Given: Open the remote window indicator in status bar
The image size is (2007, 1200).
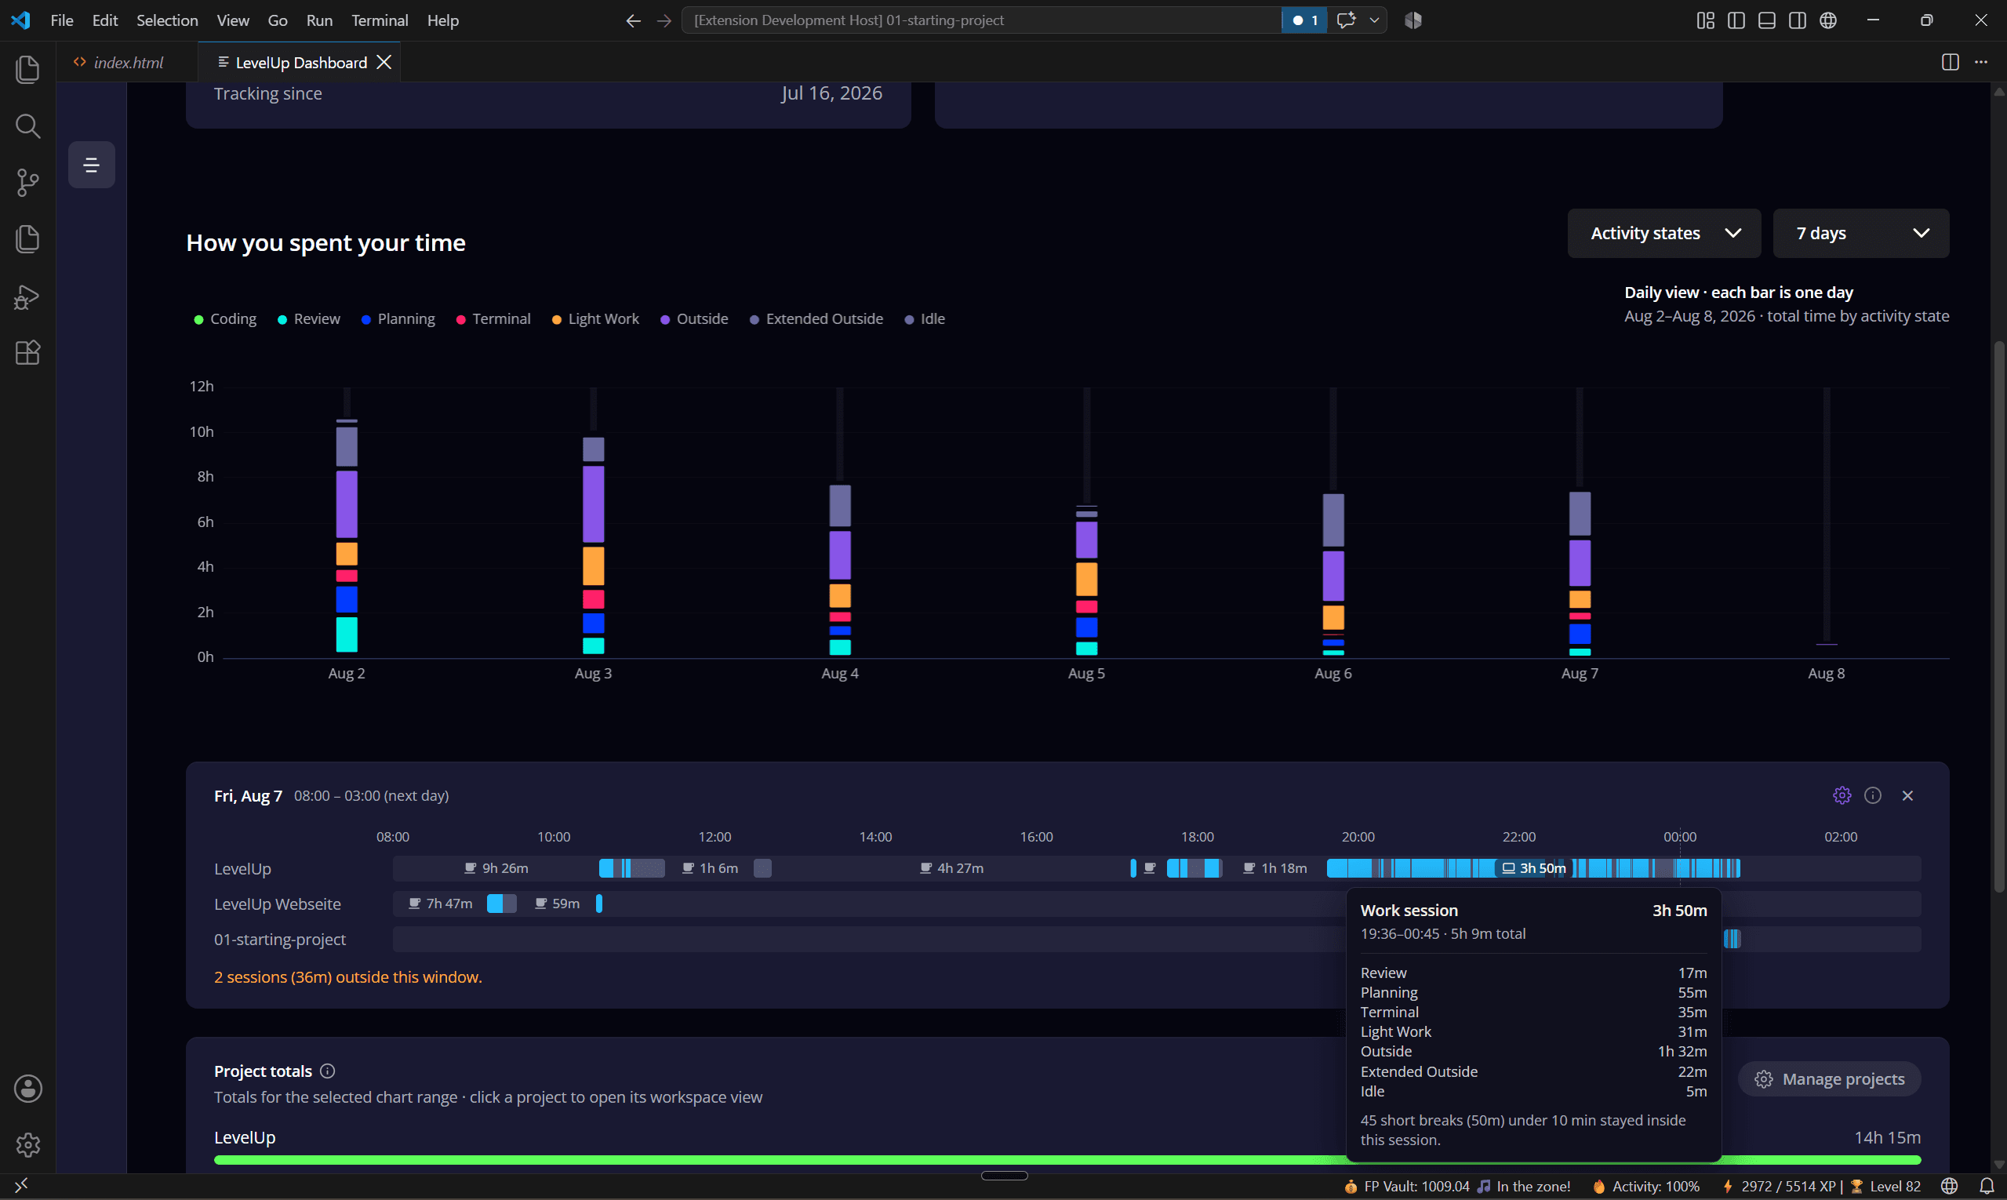Looking at the screenshot, I should tap(22, 1185).
